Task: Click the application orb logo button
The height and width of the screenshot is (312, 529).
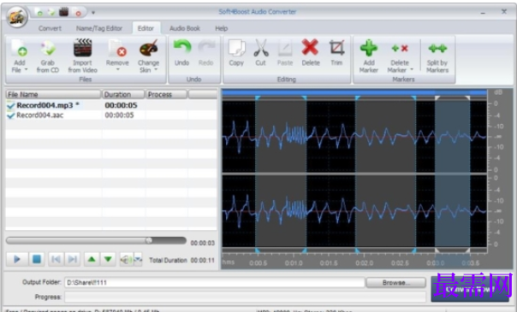Action: tap(17, 16)
